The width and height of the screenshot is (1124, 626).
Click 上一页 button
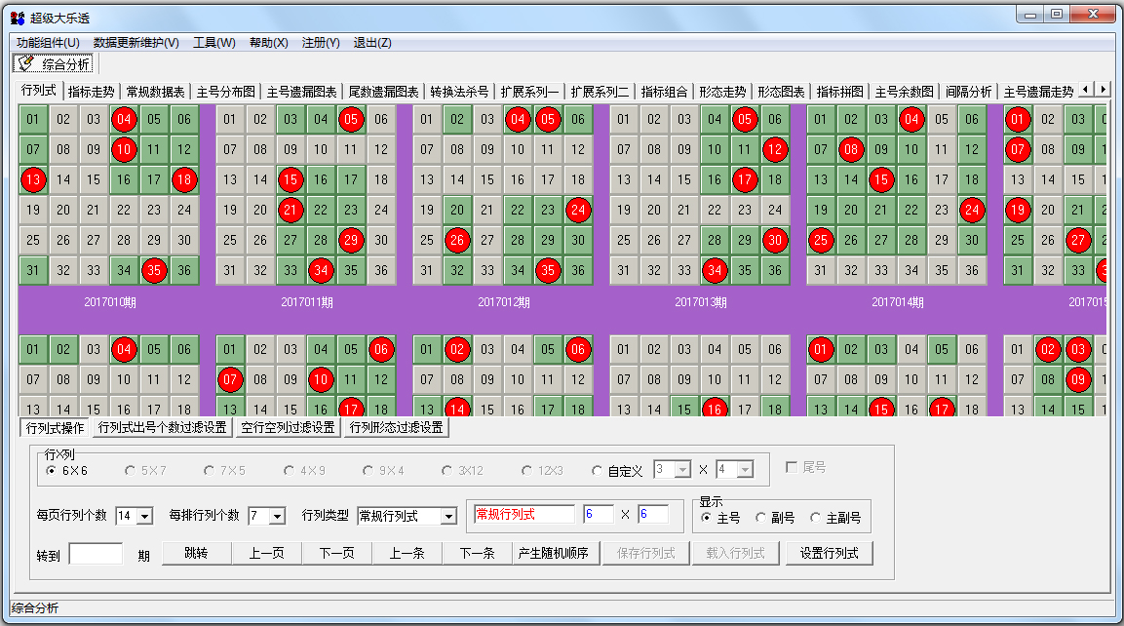(x=267, y=554)
